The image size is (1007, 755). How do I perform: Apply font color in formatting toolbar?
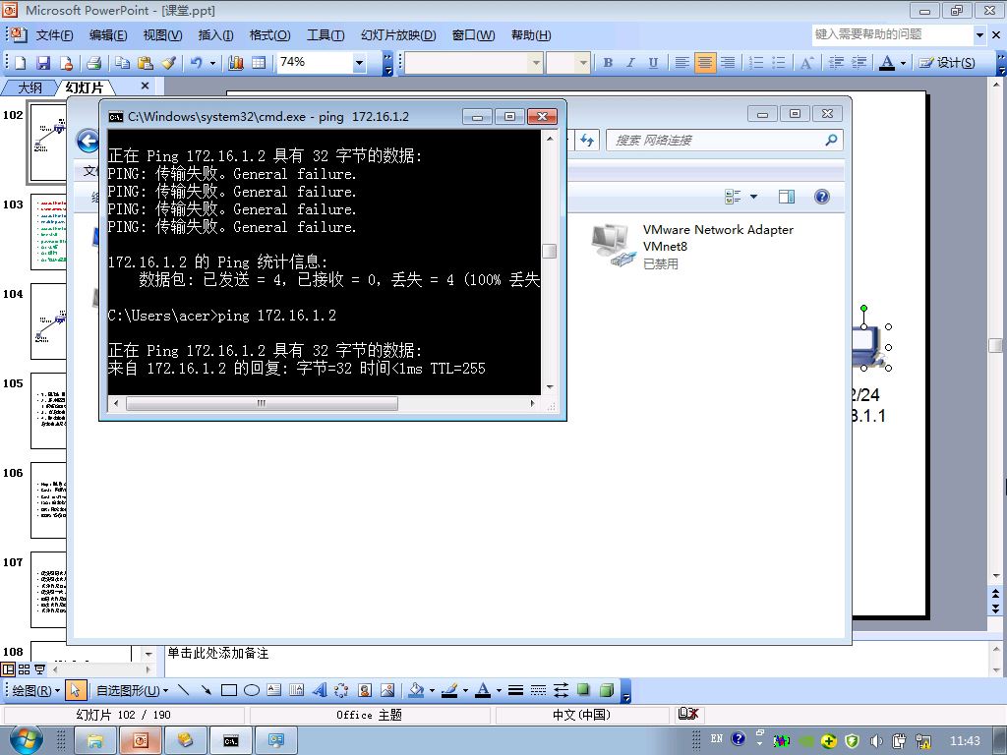[x=887, y=62]
